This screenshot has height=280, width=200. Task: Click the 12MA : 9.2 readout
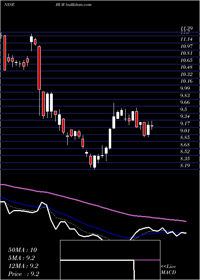23,266
